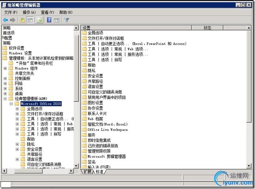Viewport: 255px width, 189px height.
Task: Expand the 安全设置 tree node
Action: pyautogui.click(x=17, y=149)
